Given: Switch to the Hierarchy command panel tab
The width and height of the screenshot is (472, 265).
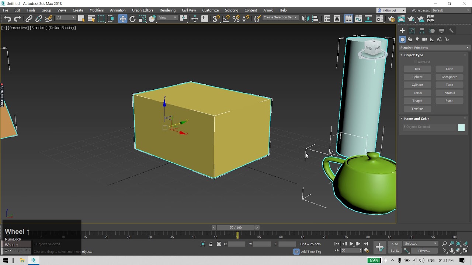Looking at the screenshot, I should point(422,31).
